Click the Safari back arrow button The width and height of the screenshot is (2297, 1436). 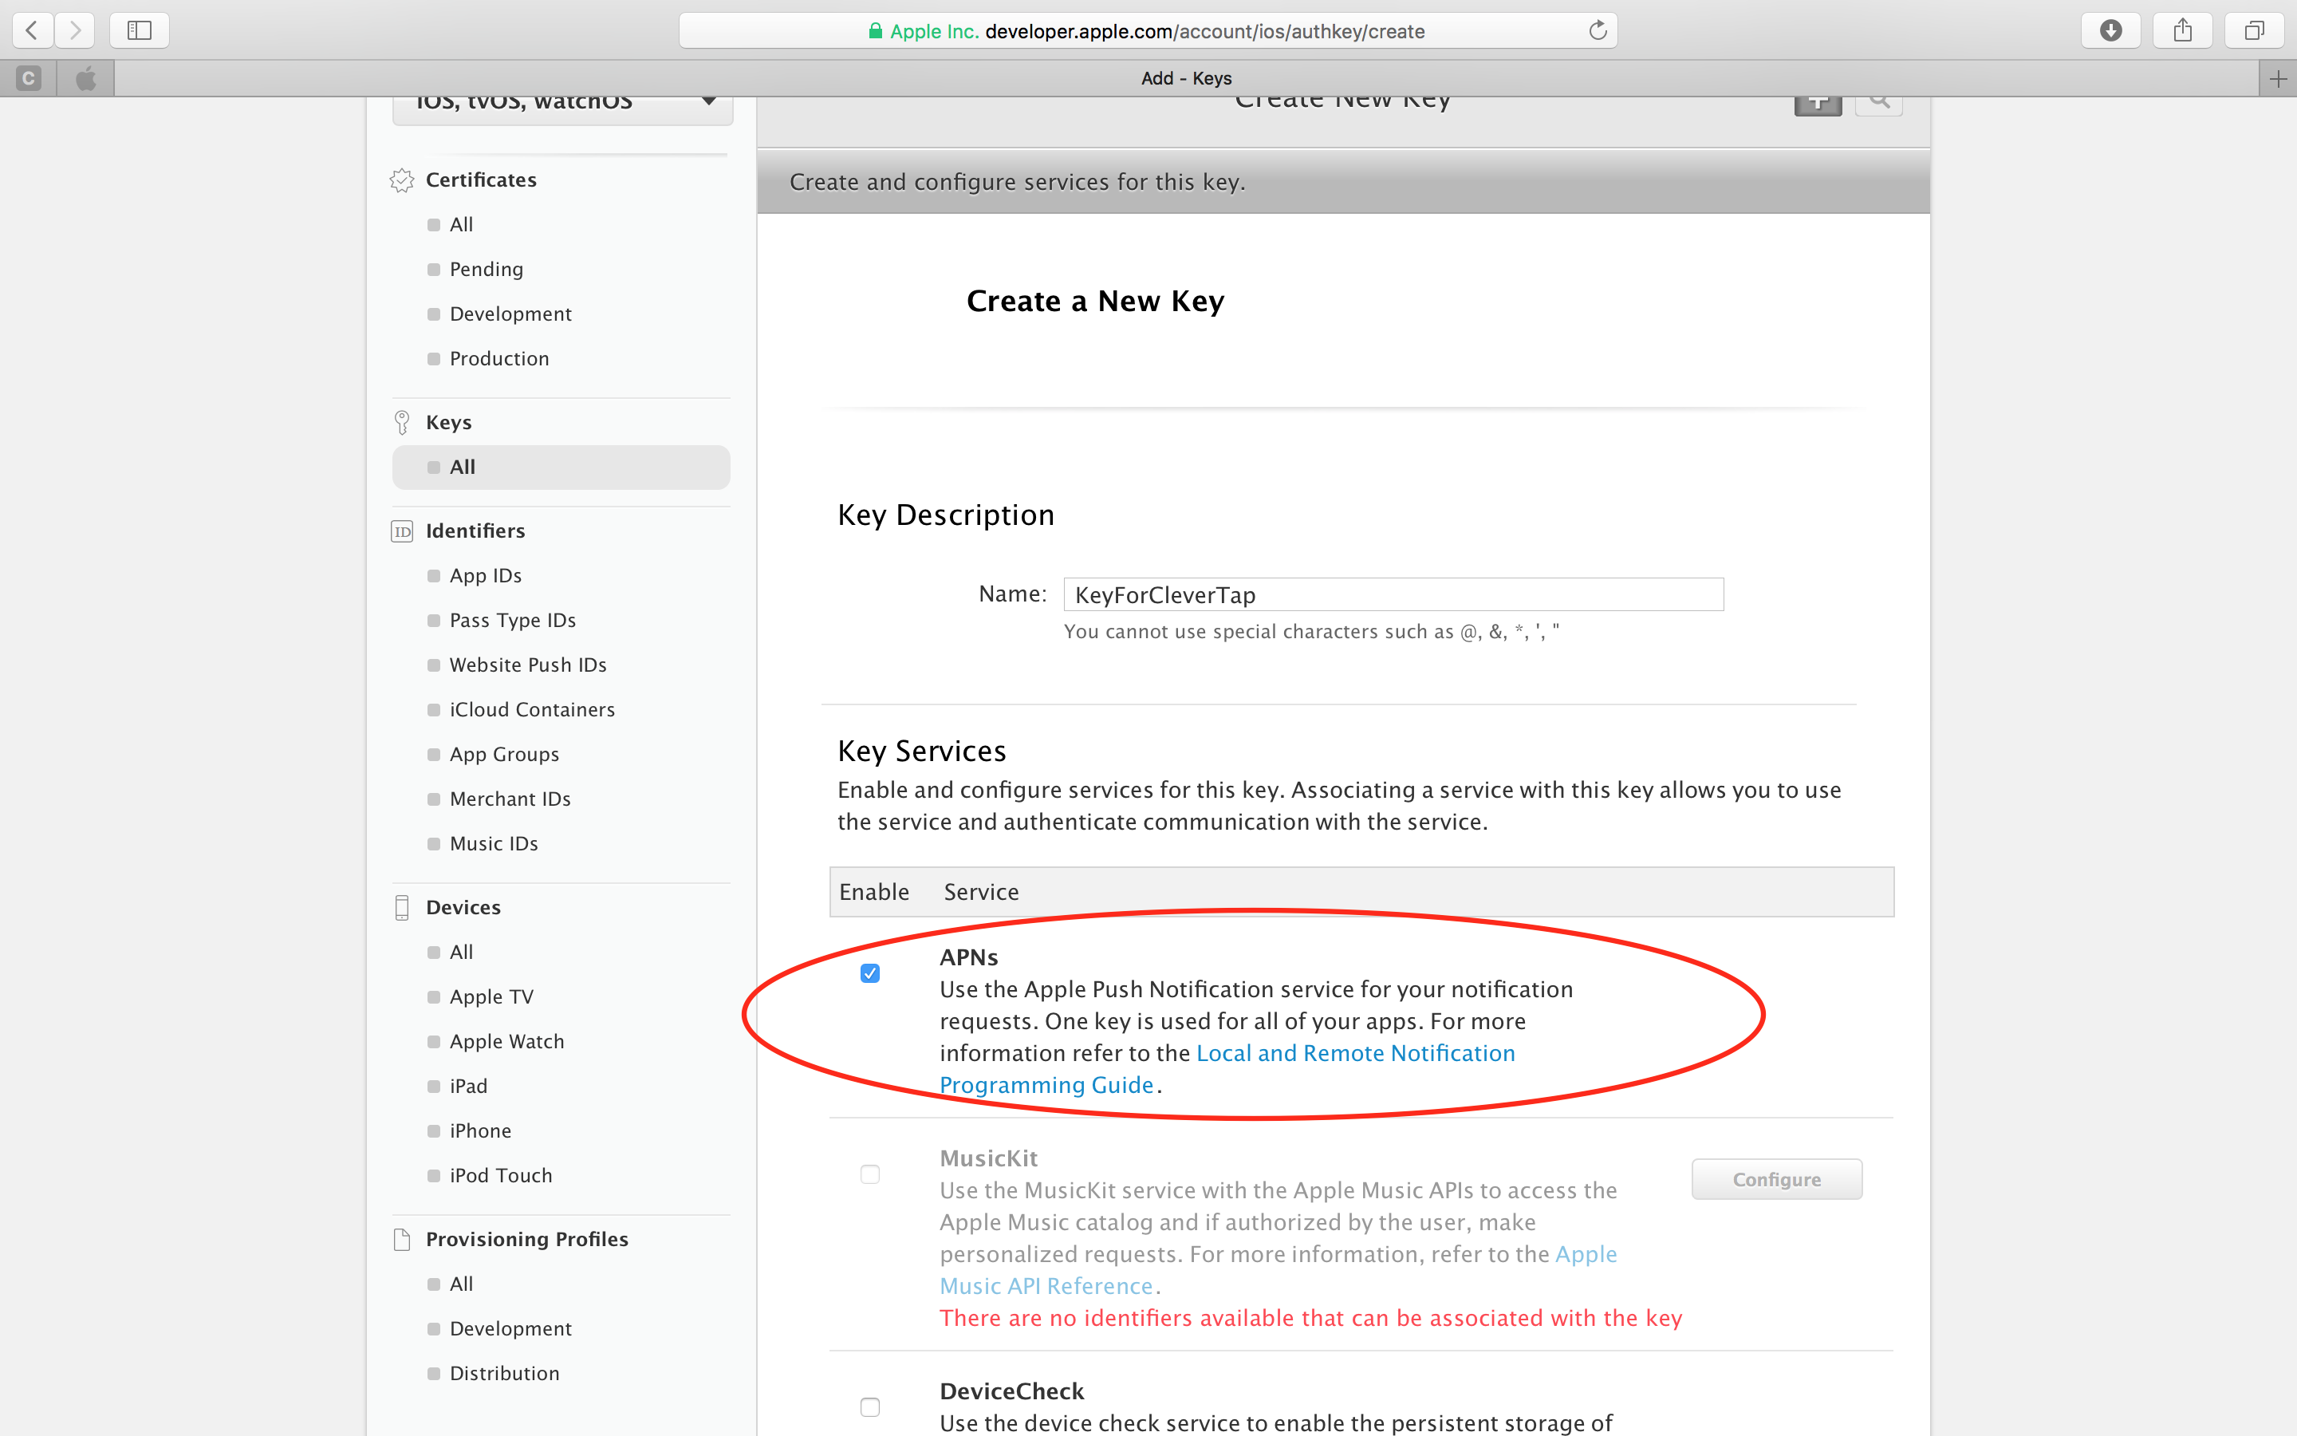pyautogui.click(x=32, y=30)
